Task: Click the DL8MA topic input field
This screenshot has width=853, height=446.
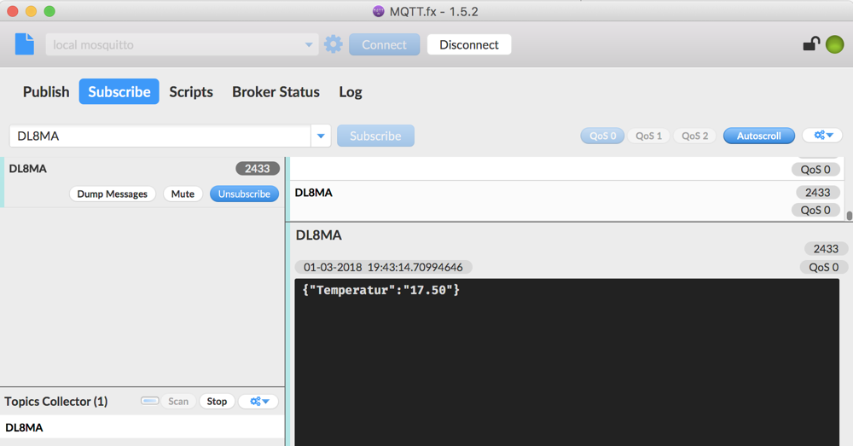Action: coord(160,136)
